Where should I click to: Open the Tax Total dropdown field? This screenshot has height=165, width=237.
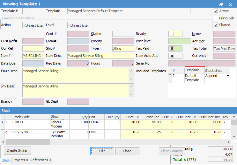[224, 49]
